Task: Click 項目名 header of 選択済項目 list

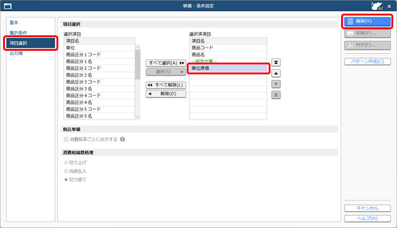Action: click(x=228, y=41)
